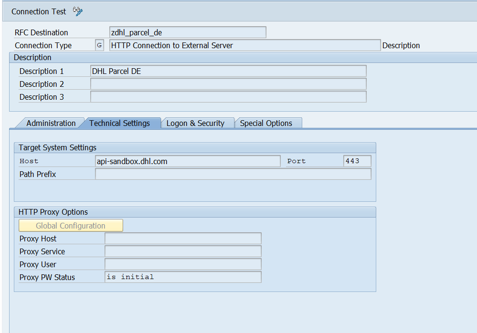477x333 pixels.
Task: Switch to the Administration tab
Action: pos(51,123)
